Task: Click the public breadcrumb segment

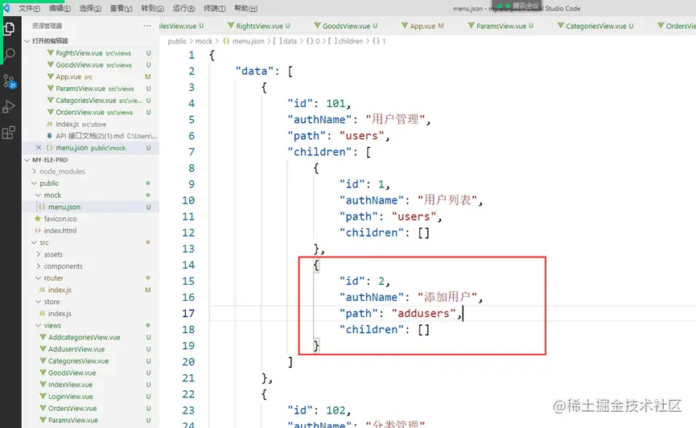Action: tap(177, 41)
